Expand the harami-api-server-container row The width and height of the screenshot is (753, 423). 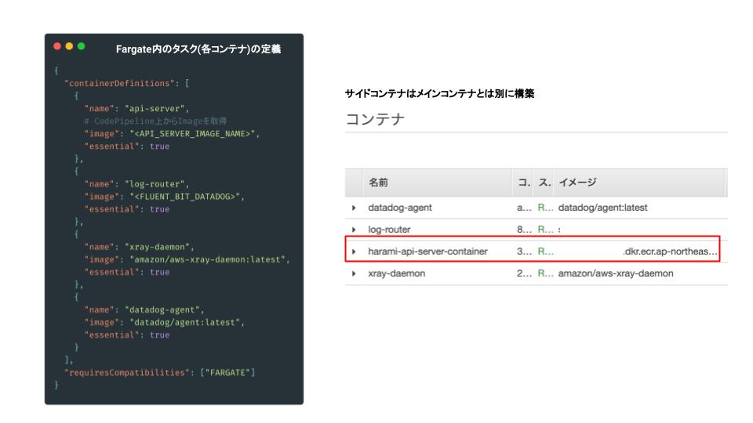354,251
